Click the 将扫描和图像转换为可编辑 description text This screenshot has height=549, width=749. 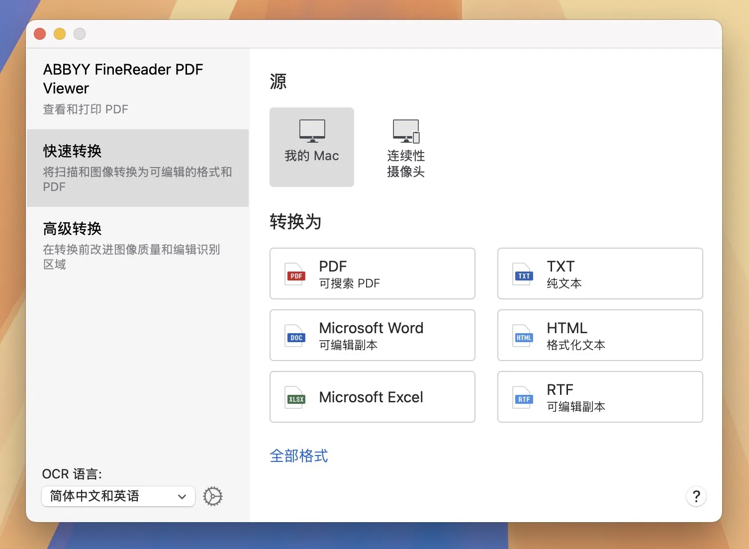pyautogui.click(x=137, y=179)
